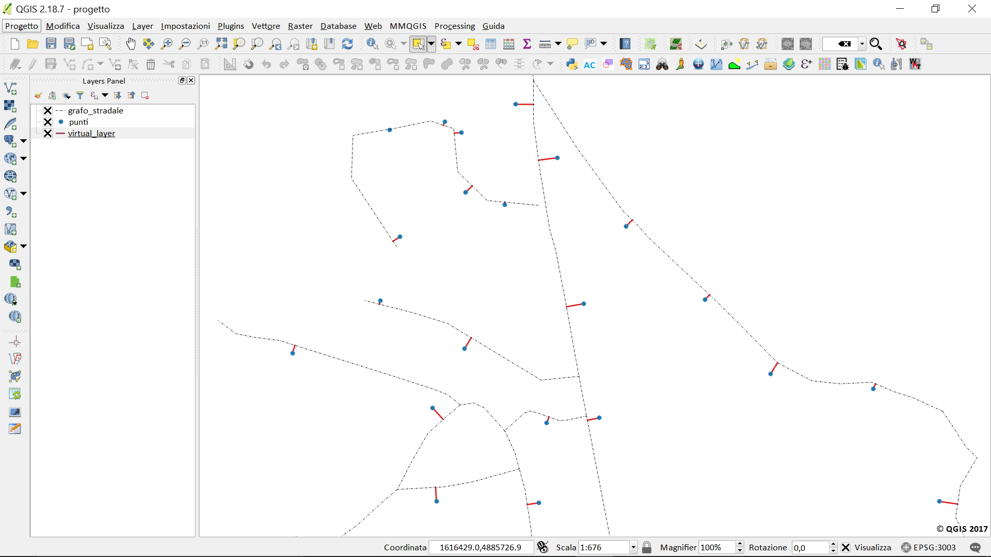Uncheck the punti layer checkbox

pyautogui.click(x=47, y=122)
